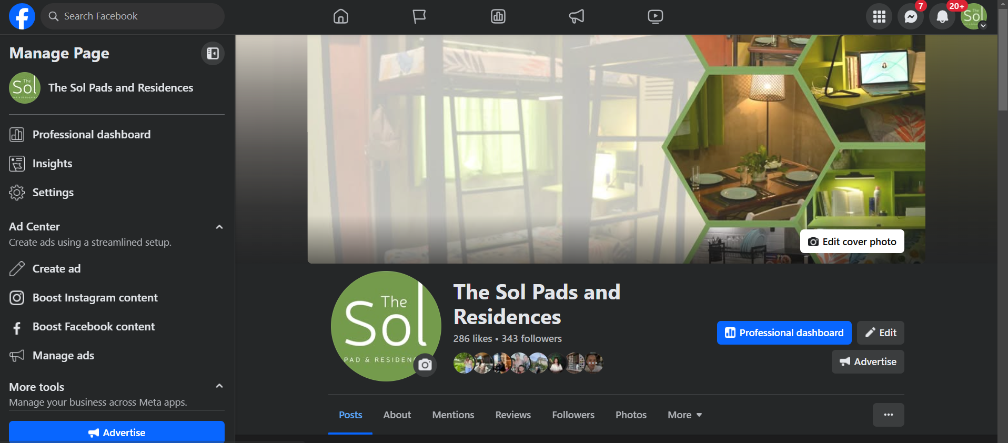Click the first follower avatar in the row
This screenshot has width=1008, height=443.
pyautogui.click(x=463, y=363)
